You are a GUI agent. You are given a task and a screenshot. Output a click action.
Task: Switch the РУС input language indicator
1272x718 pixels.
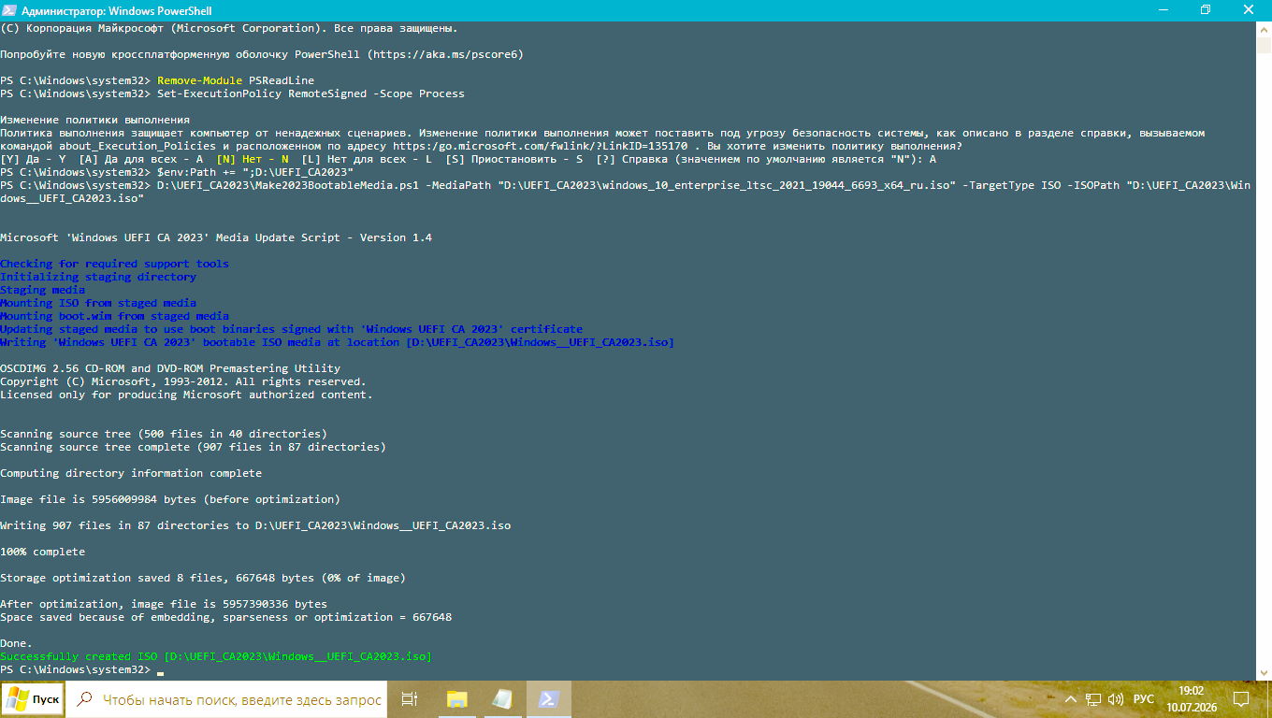(x=1144, y=699)
